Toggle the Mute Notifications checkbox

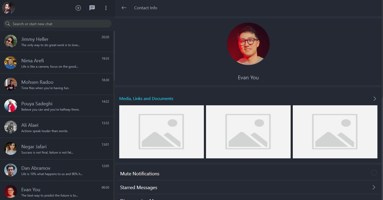[x=374, y=173]
